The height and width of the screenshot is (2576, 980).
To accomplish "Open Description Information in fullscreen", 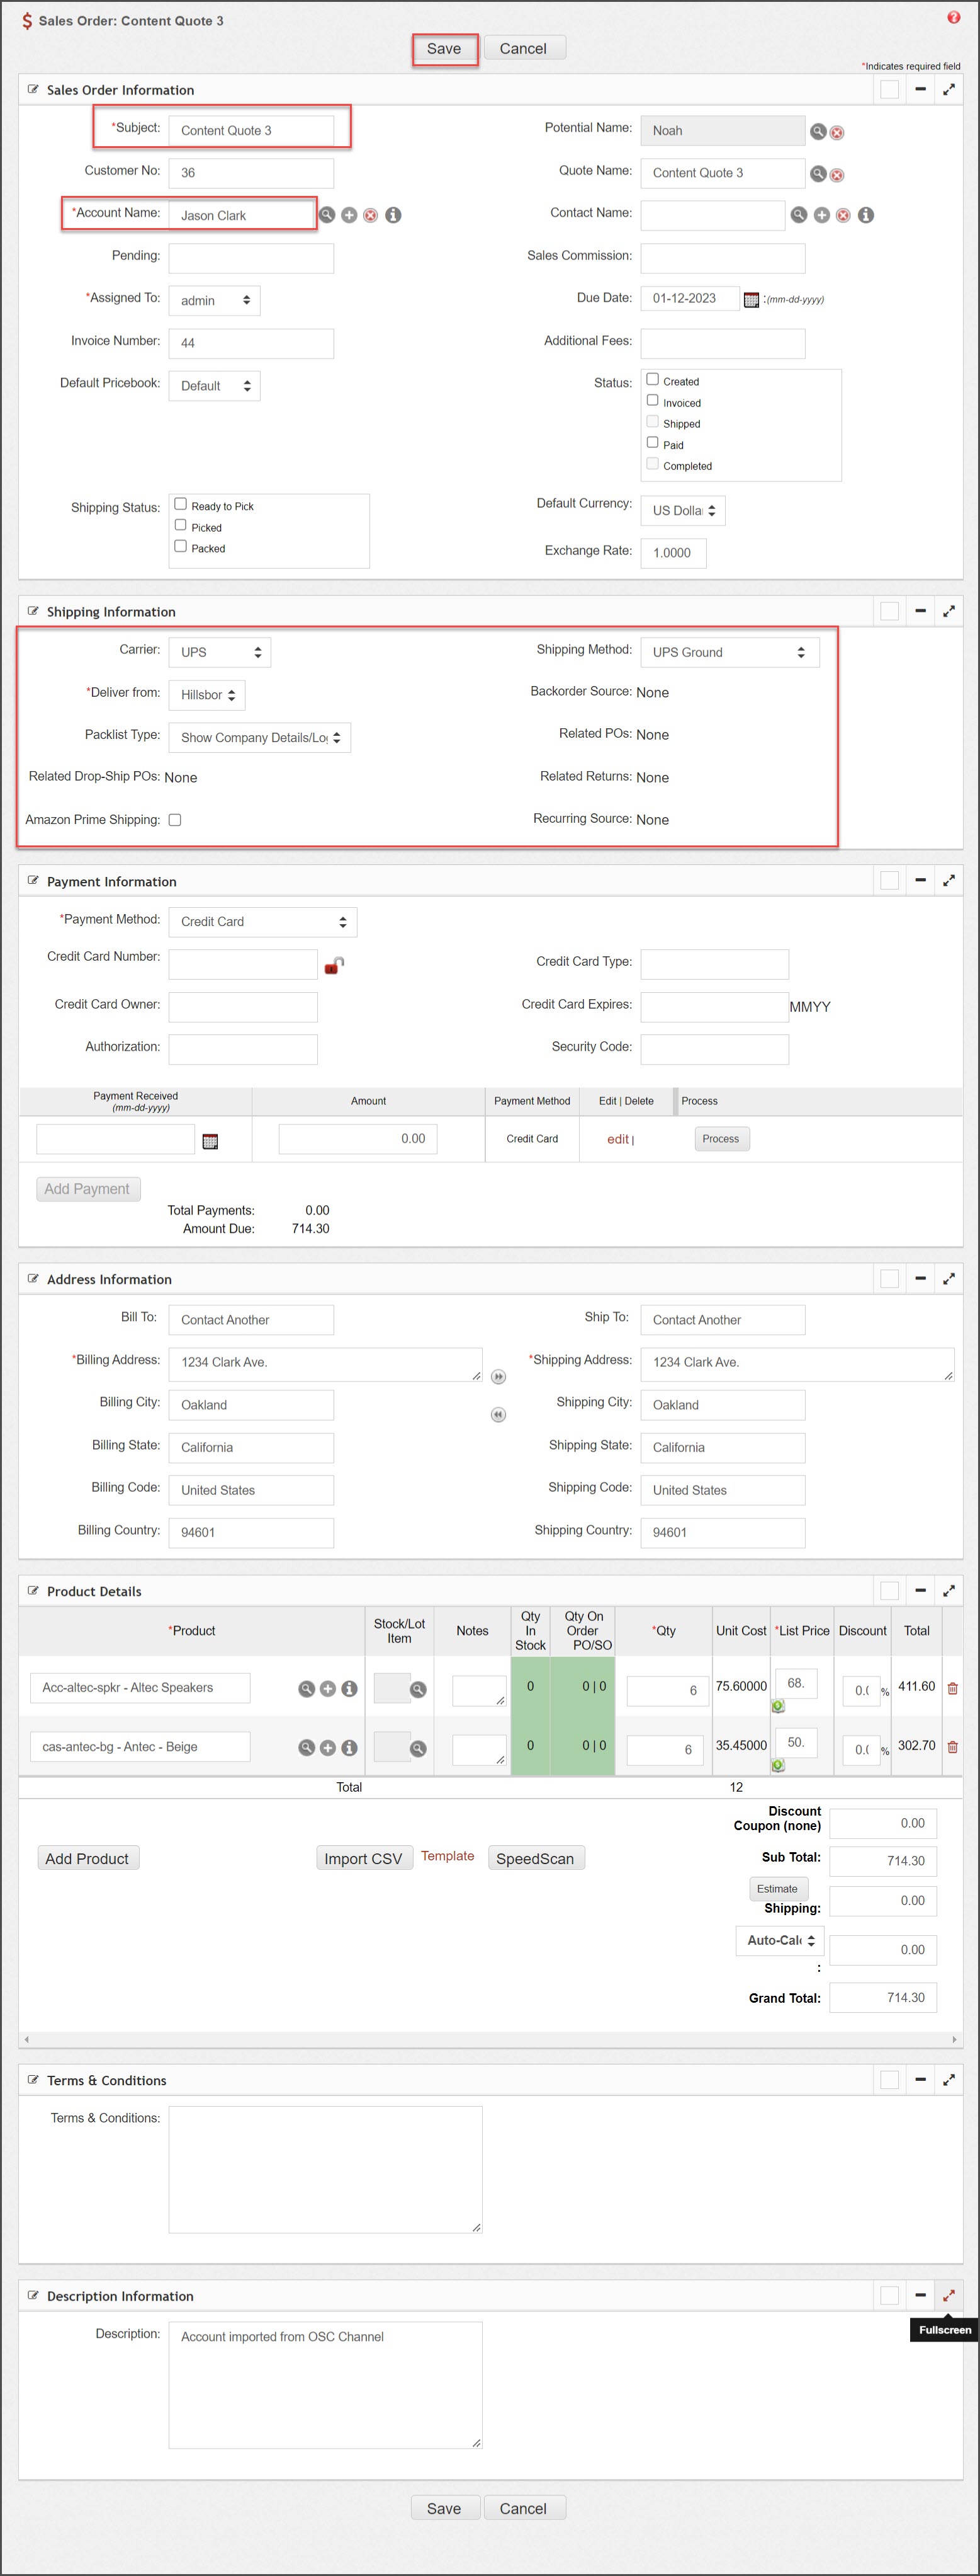I will pos(948,2295).
